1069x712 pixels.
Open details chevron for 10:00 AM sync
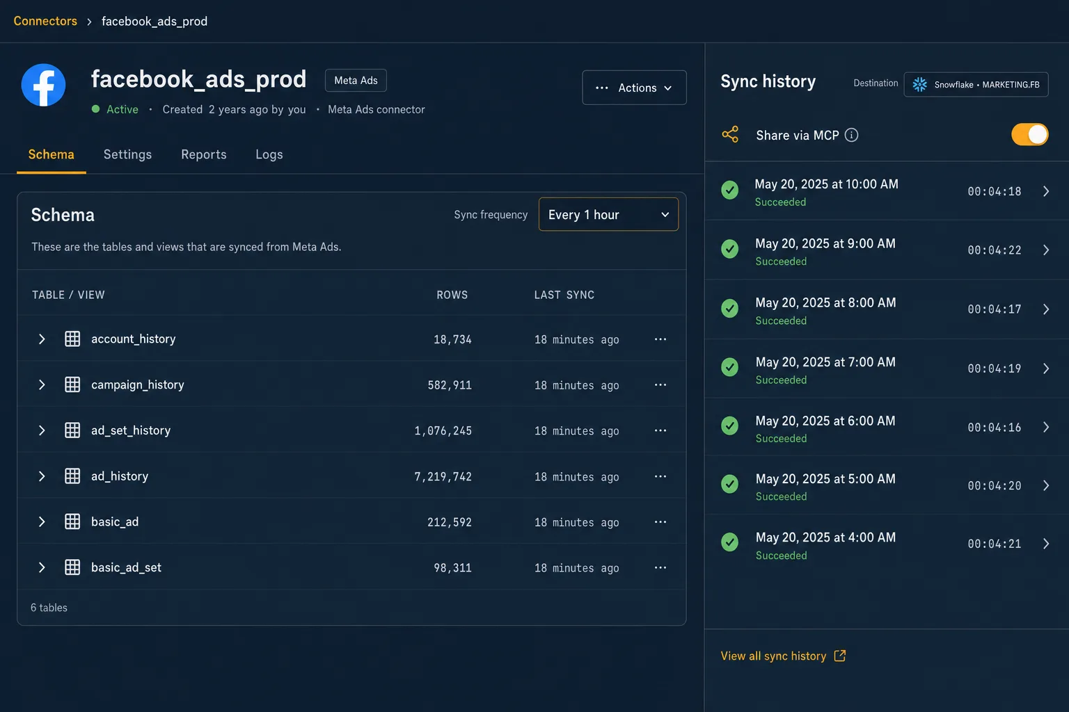coord(1045,191)
